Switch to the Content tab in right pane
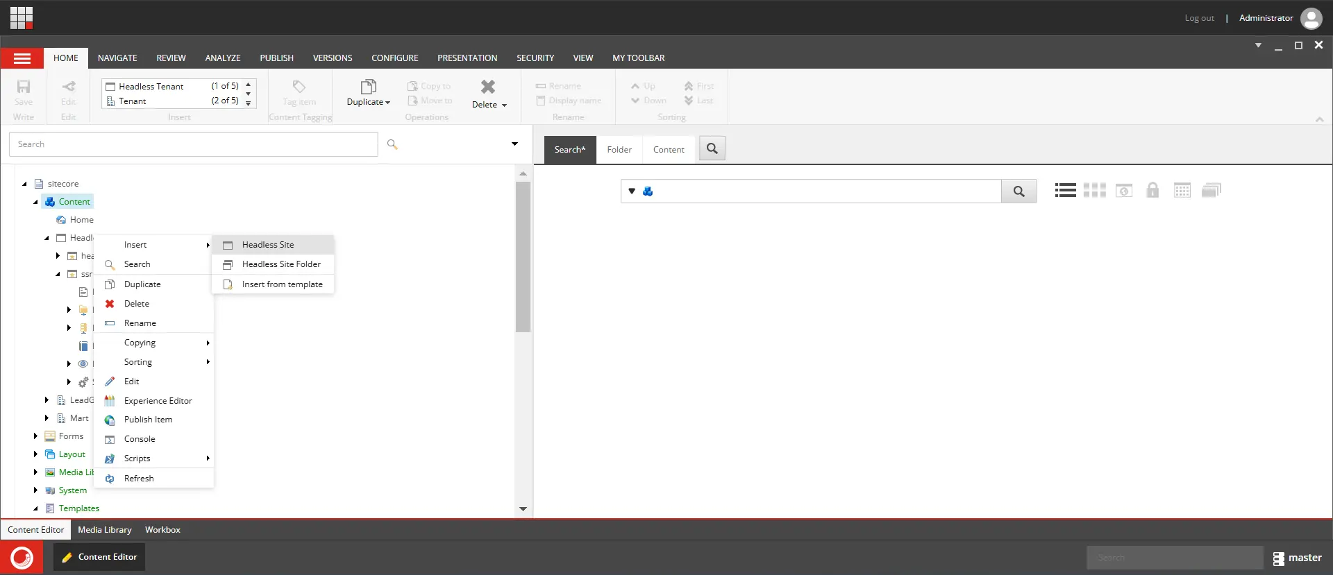1333x575 pixels. (669, 150)
